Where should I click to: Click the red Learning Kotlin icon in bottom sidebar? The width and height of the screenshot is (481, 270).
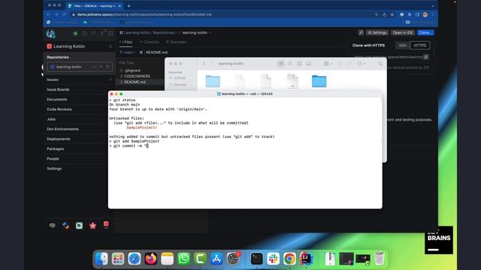coord(106,225)
